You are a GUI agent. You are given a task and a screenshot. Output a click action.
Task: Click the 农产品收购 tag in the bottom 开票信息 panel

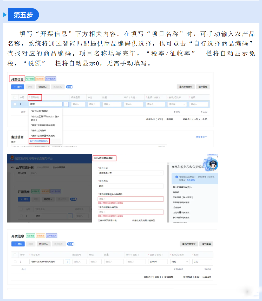[x=52, y=236]
